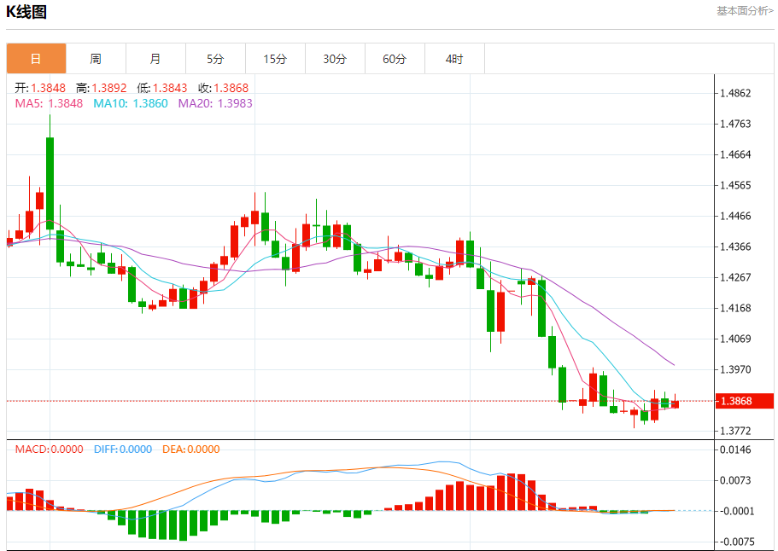Image resolution: width=778 pixels, height=551 pixels.
Task: Click the 1.4664 price axis label
Action: [736, 154]
